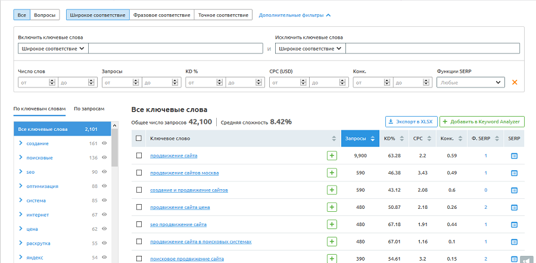Sort by the KD% column
The width and height of the screenshot is (536, 263).
(394, 139)
